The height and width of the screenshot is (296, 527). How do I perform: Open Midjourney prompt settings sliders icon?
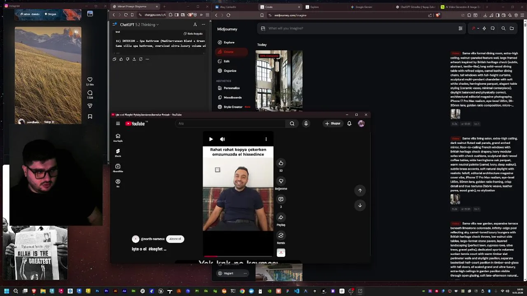click(460, 28)
